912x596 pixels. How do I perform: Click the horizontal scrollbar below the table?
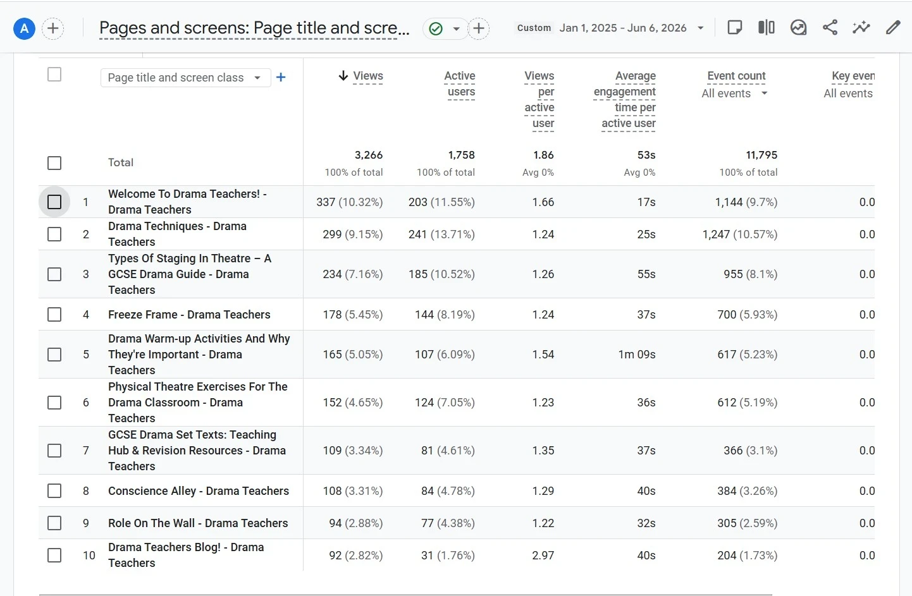click(x=405, y=594)
